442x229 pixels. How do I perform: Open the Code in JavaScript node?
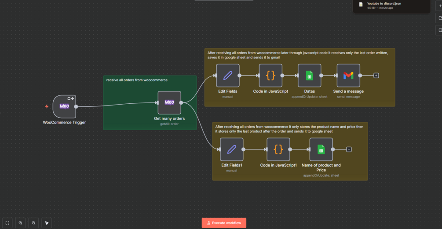[270, 76]
